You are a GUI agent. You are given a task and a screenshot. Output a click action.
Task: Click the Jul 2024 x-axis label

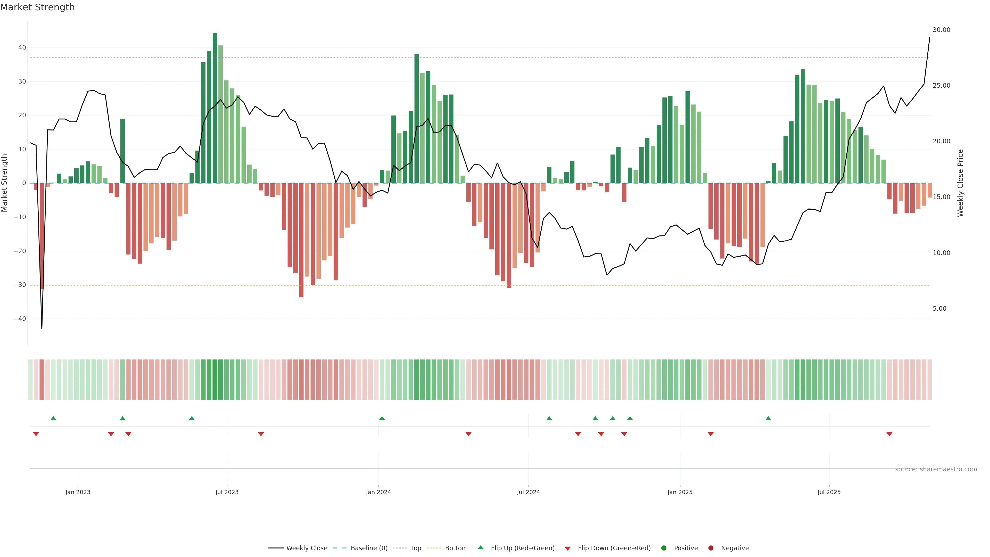click(528, 492)
